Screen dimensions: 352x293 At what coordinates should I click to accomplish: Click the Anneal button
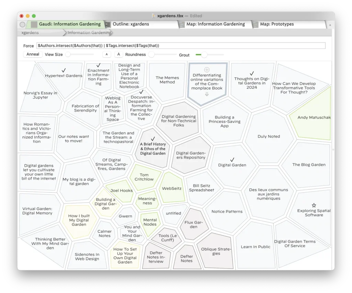33,54
